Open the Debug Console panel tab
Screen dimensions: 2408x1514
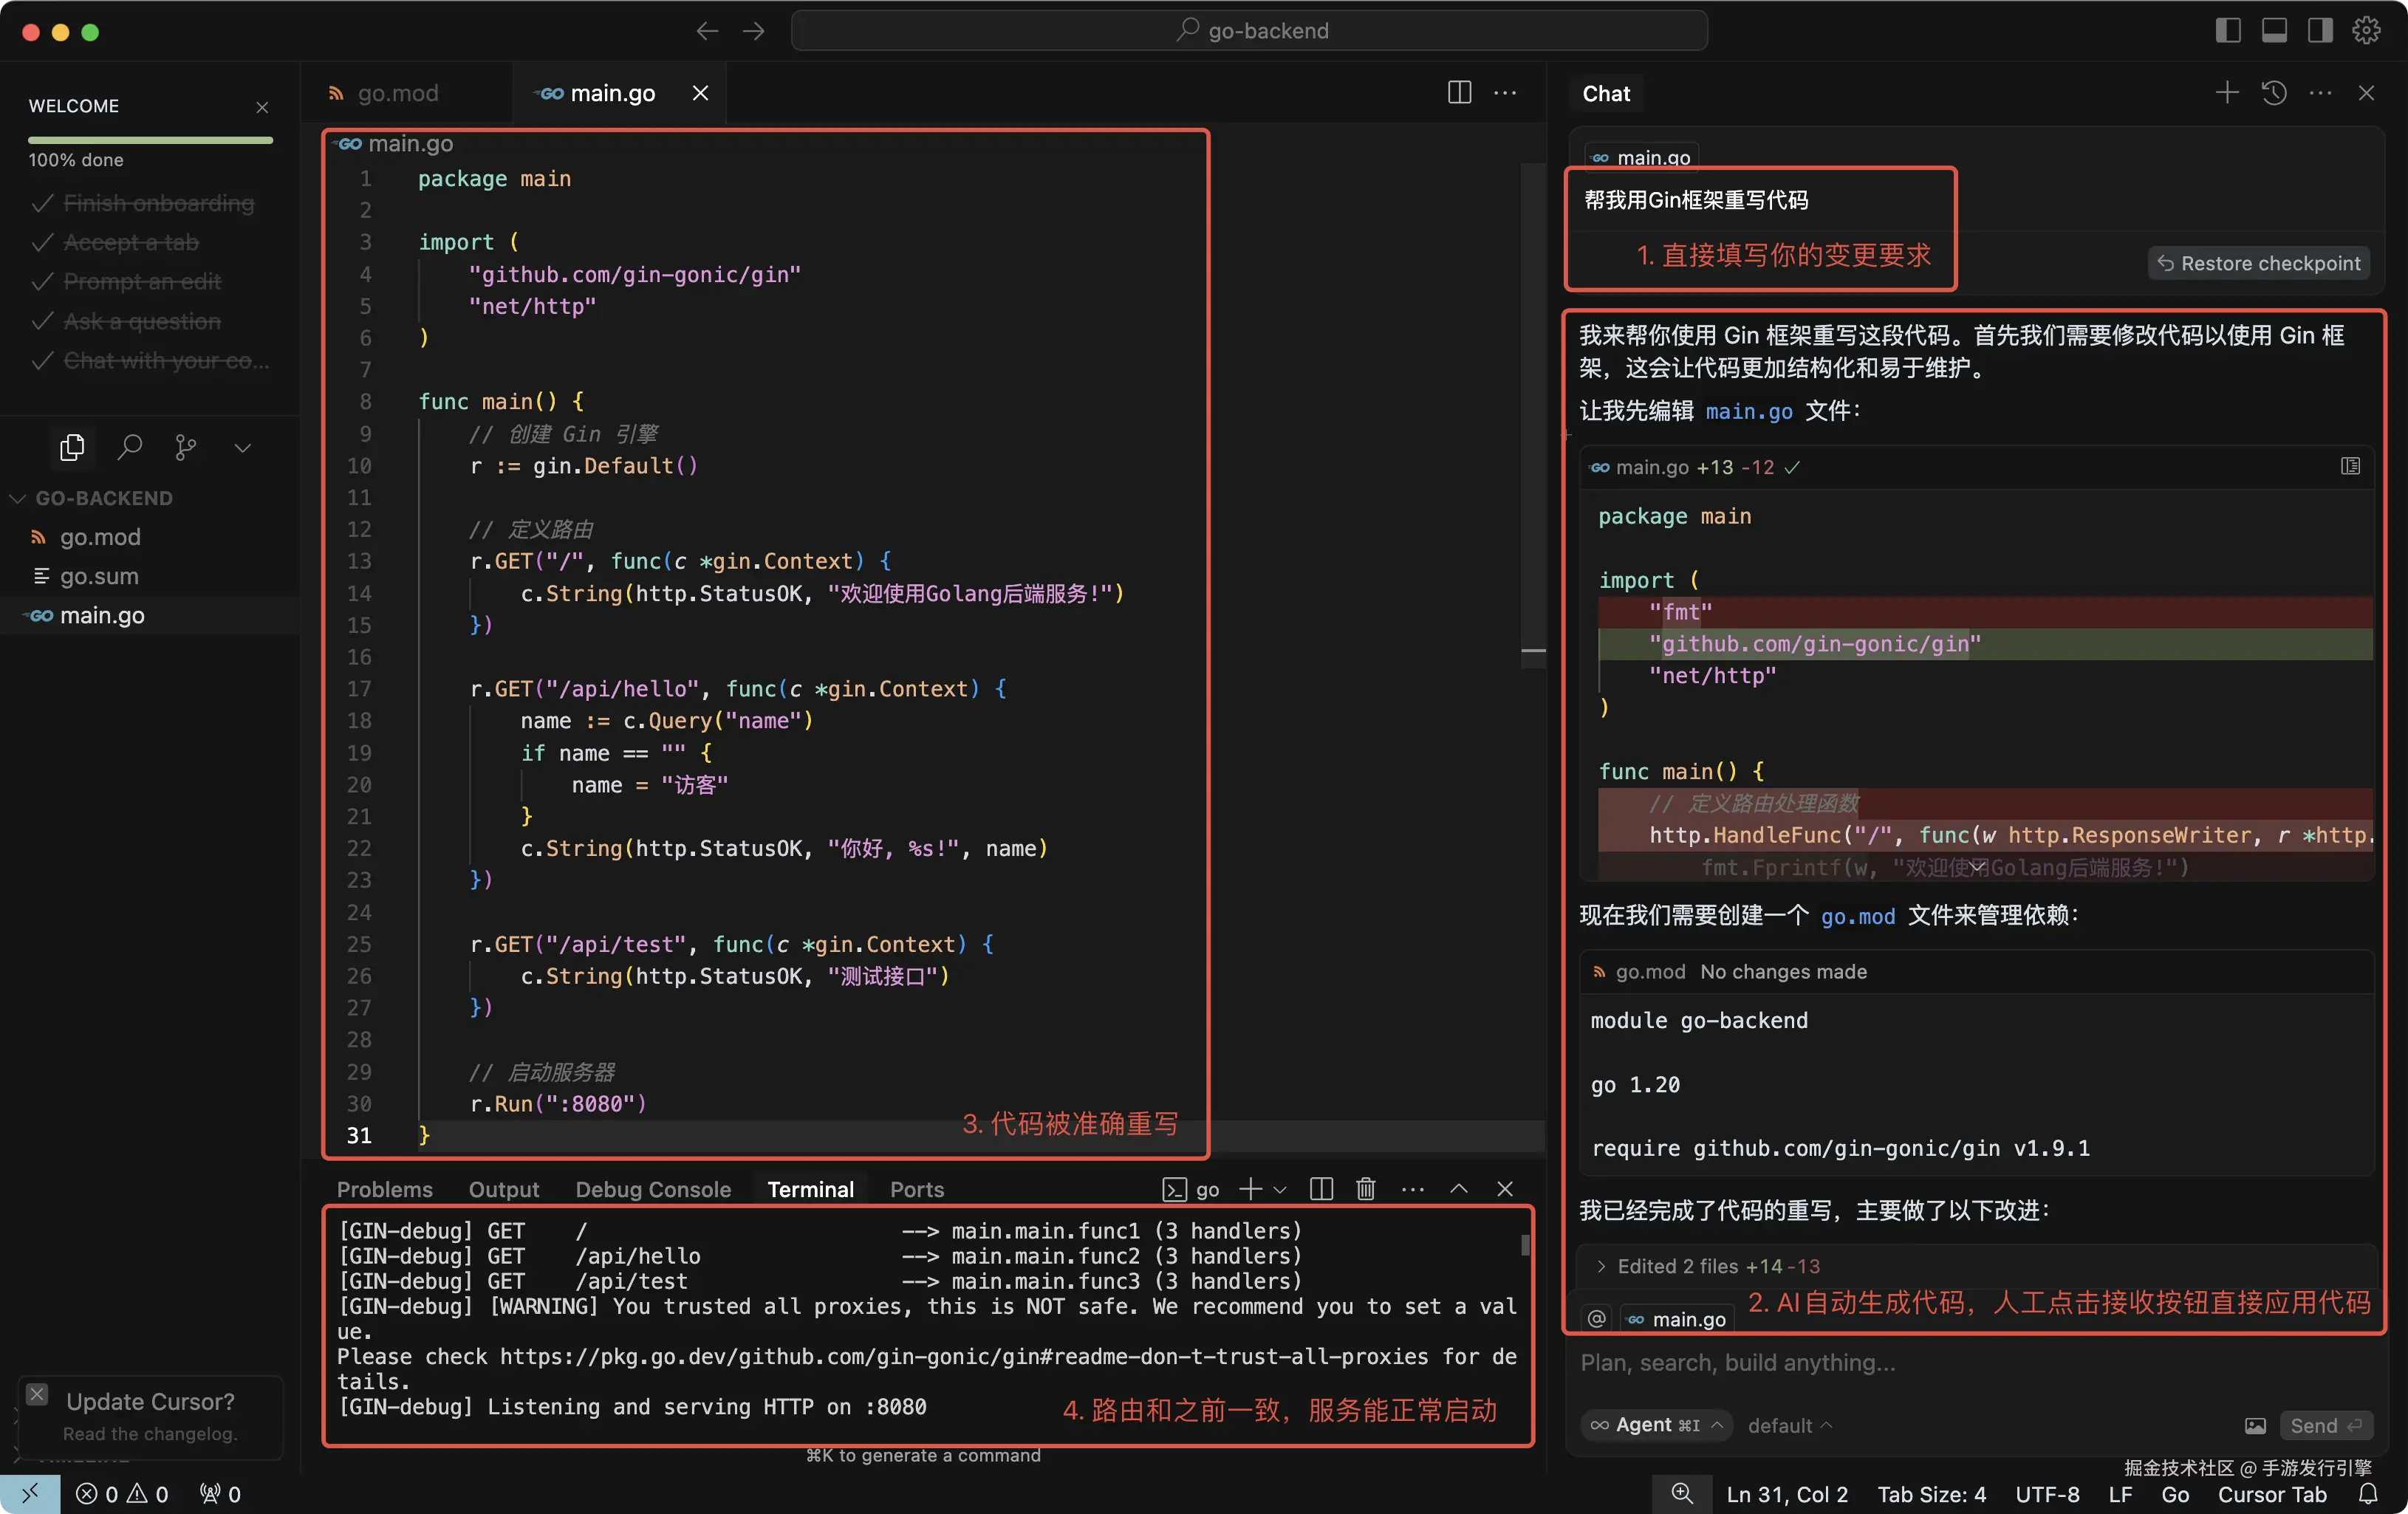(653, 1189)
